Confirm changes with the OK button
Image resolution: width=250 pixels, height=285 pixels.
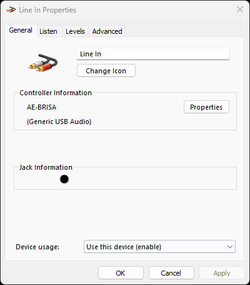tap(121, 273)
